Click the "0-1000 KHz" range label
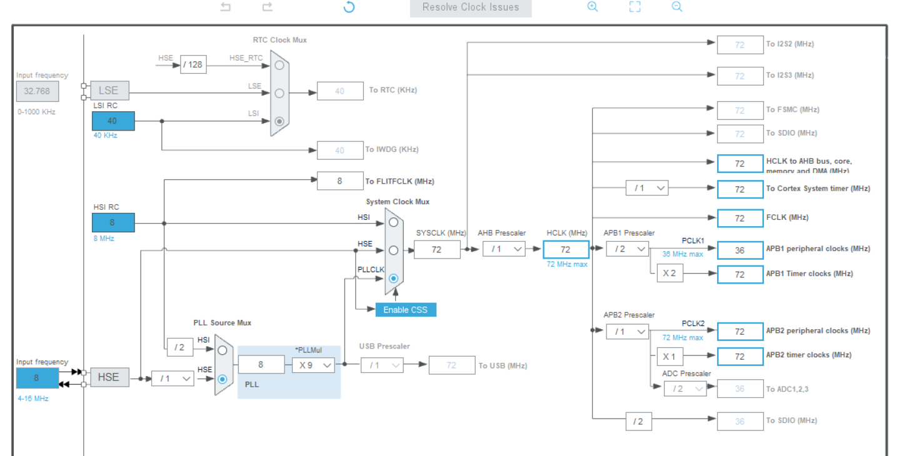904x456 pixels. 36,112
